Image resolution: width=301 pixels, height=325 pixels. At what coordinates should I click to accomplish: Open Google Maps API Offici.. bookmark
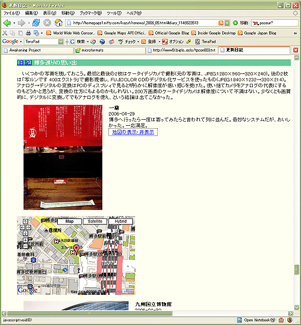pyautogui.click(x=122, y=33)
